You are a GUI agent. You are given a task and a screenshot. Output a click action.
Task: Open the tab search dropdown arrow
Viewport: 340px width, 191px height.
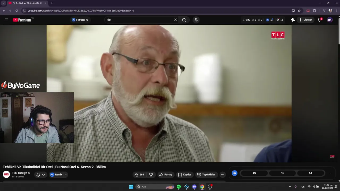click(x=3, y=3)
